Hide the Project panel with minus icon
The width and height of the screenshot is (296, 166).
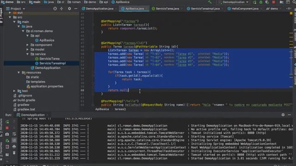(x=76, y=9)
